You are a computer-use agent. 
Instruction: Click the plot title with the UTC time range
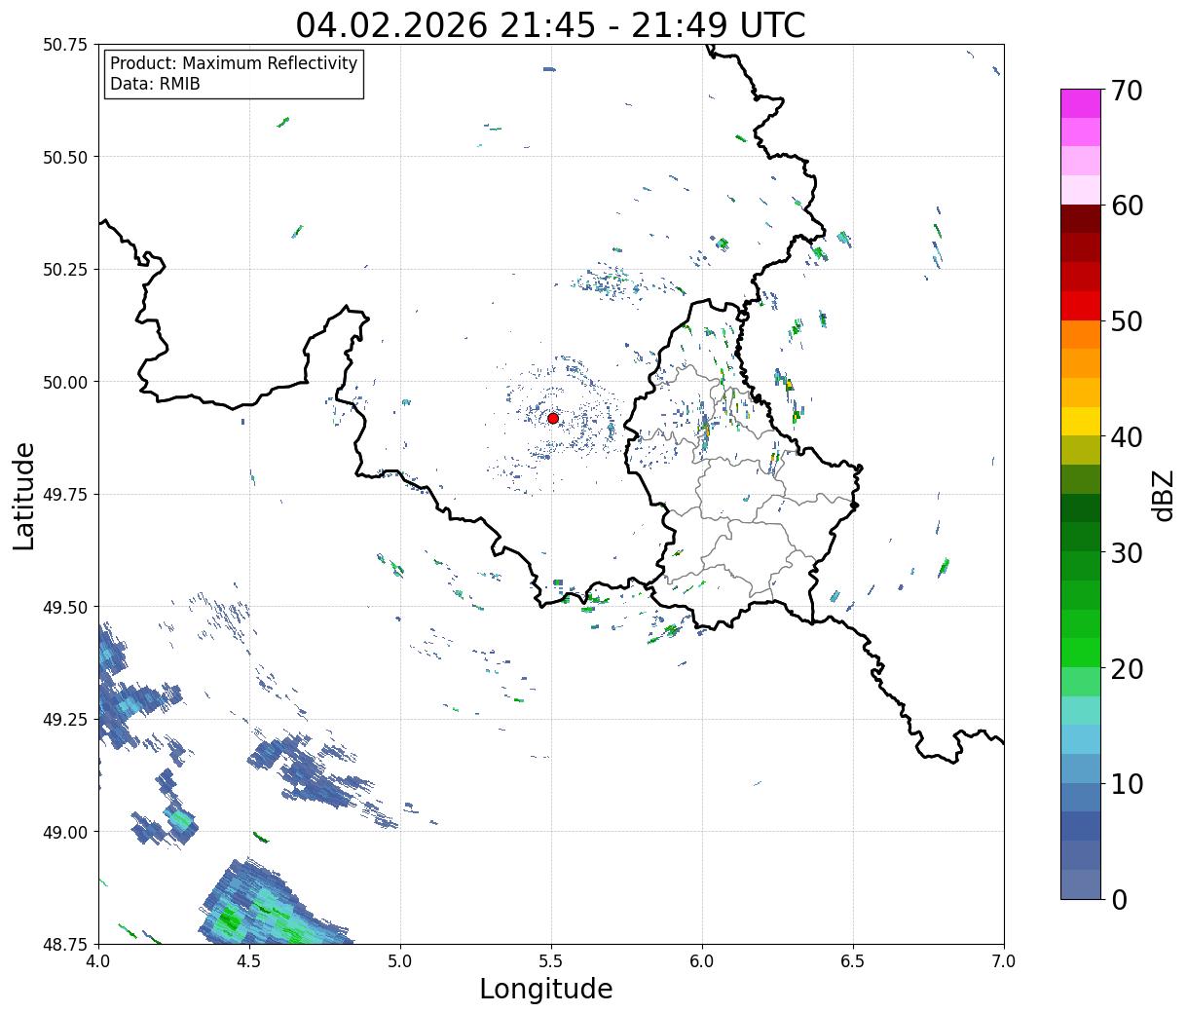click(x=550, y=24)
